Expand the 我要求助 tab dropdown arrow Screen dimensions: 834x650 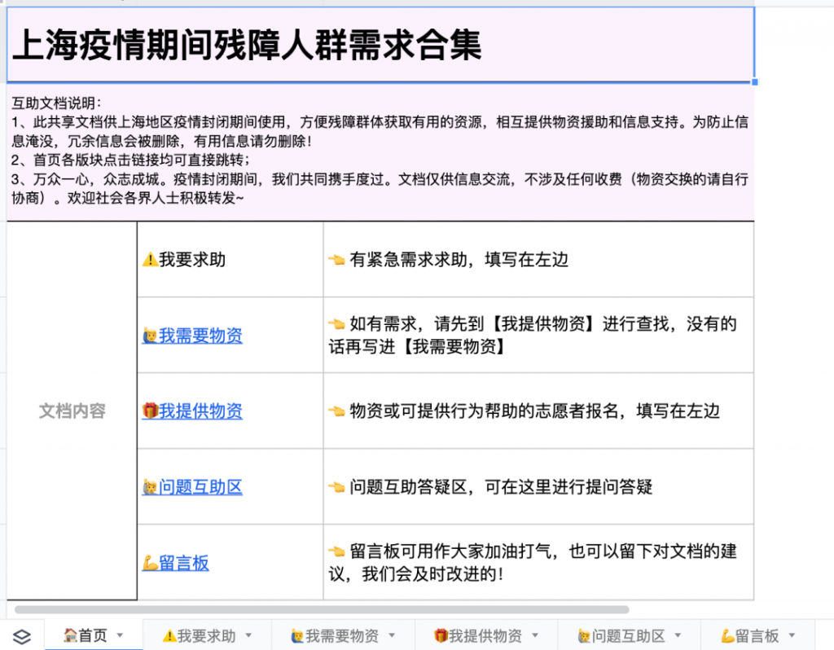coord(250,635)
